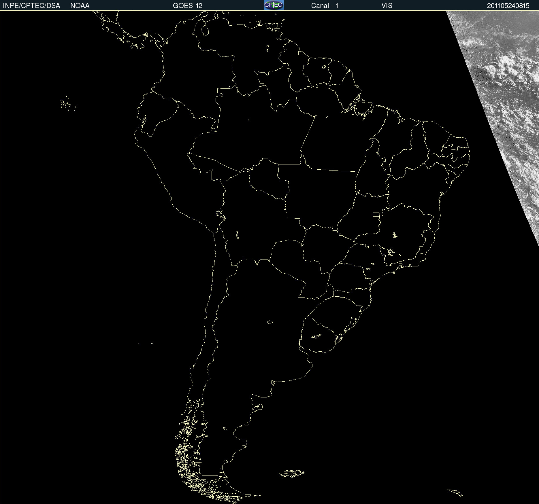Select the INPE/CPTEC/DSA header label
The width and height of the screenshot is (539, 504).
tap(31, 6)
